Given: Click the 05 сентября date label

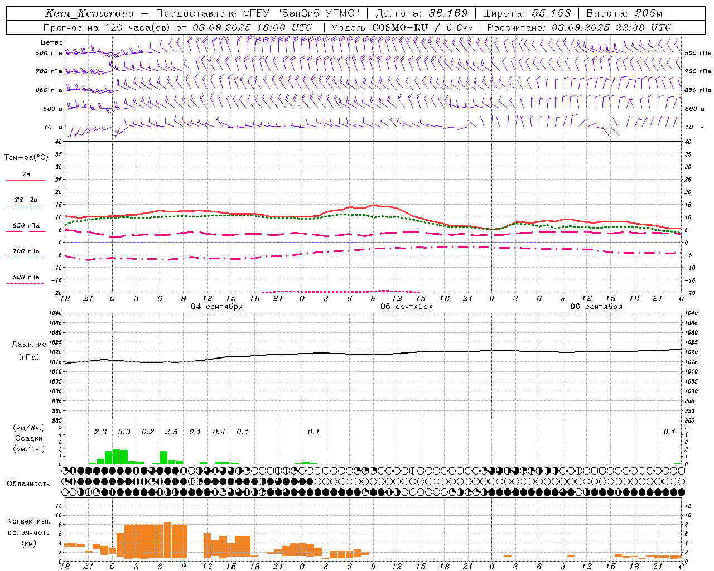Looking at the screenshot, I should click(406, 306).
